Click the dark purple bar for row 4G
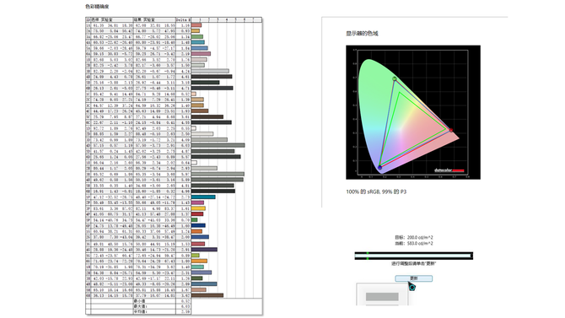565x318 pixels. (204, 249)
